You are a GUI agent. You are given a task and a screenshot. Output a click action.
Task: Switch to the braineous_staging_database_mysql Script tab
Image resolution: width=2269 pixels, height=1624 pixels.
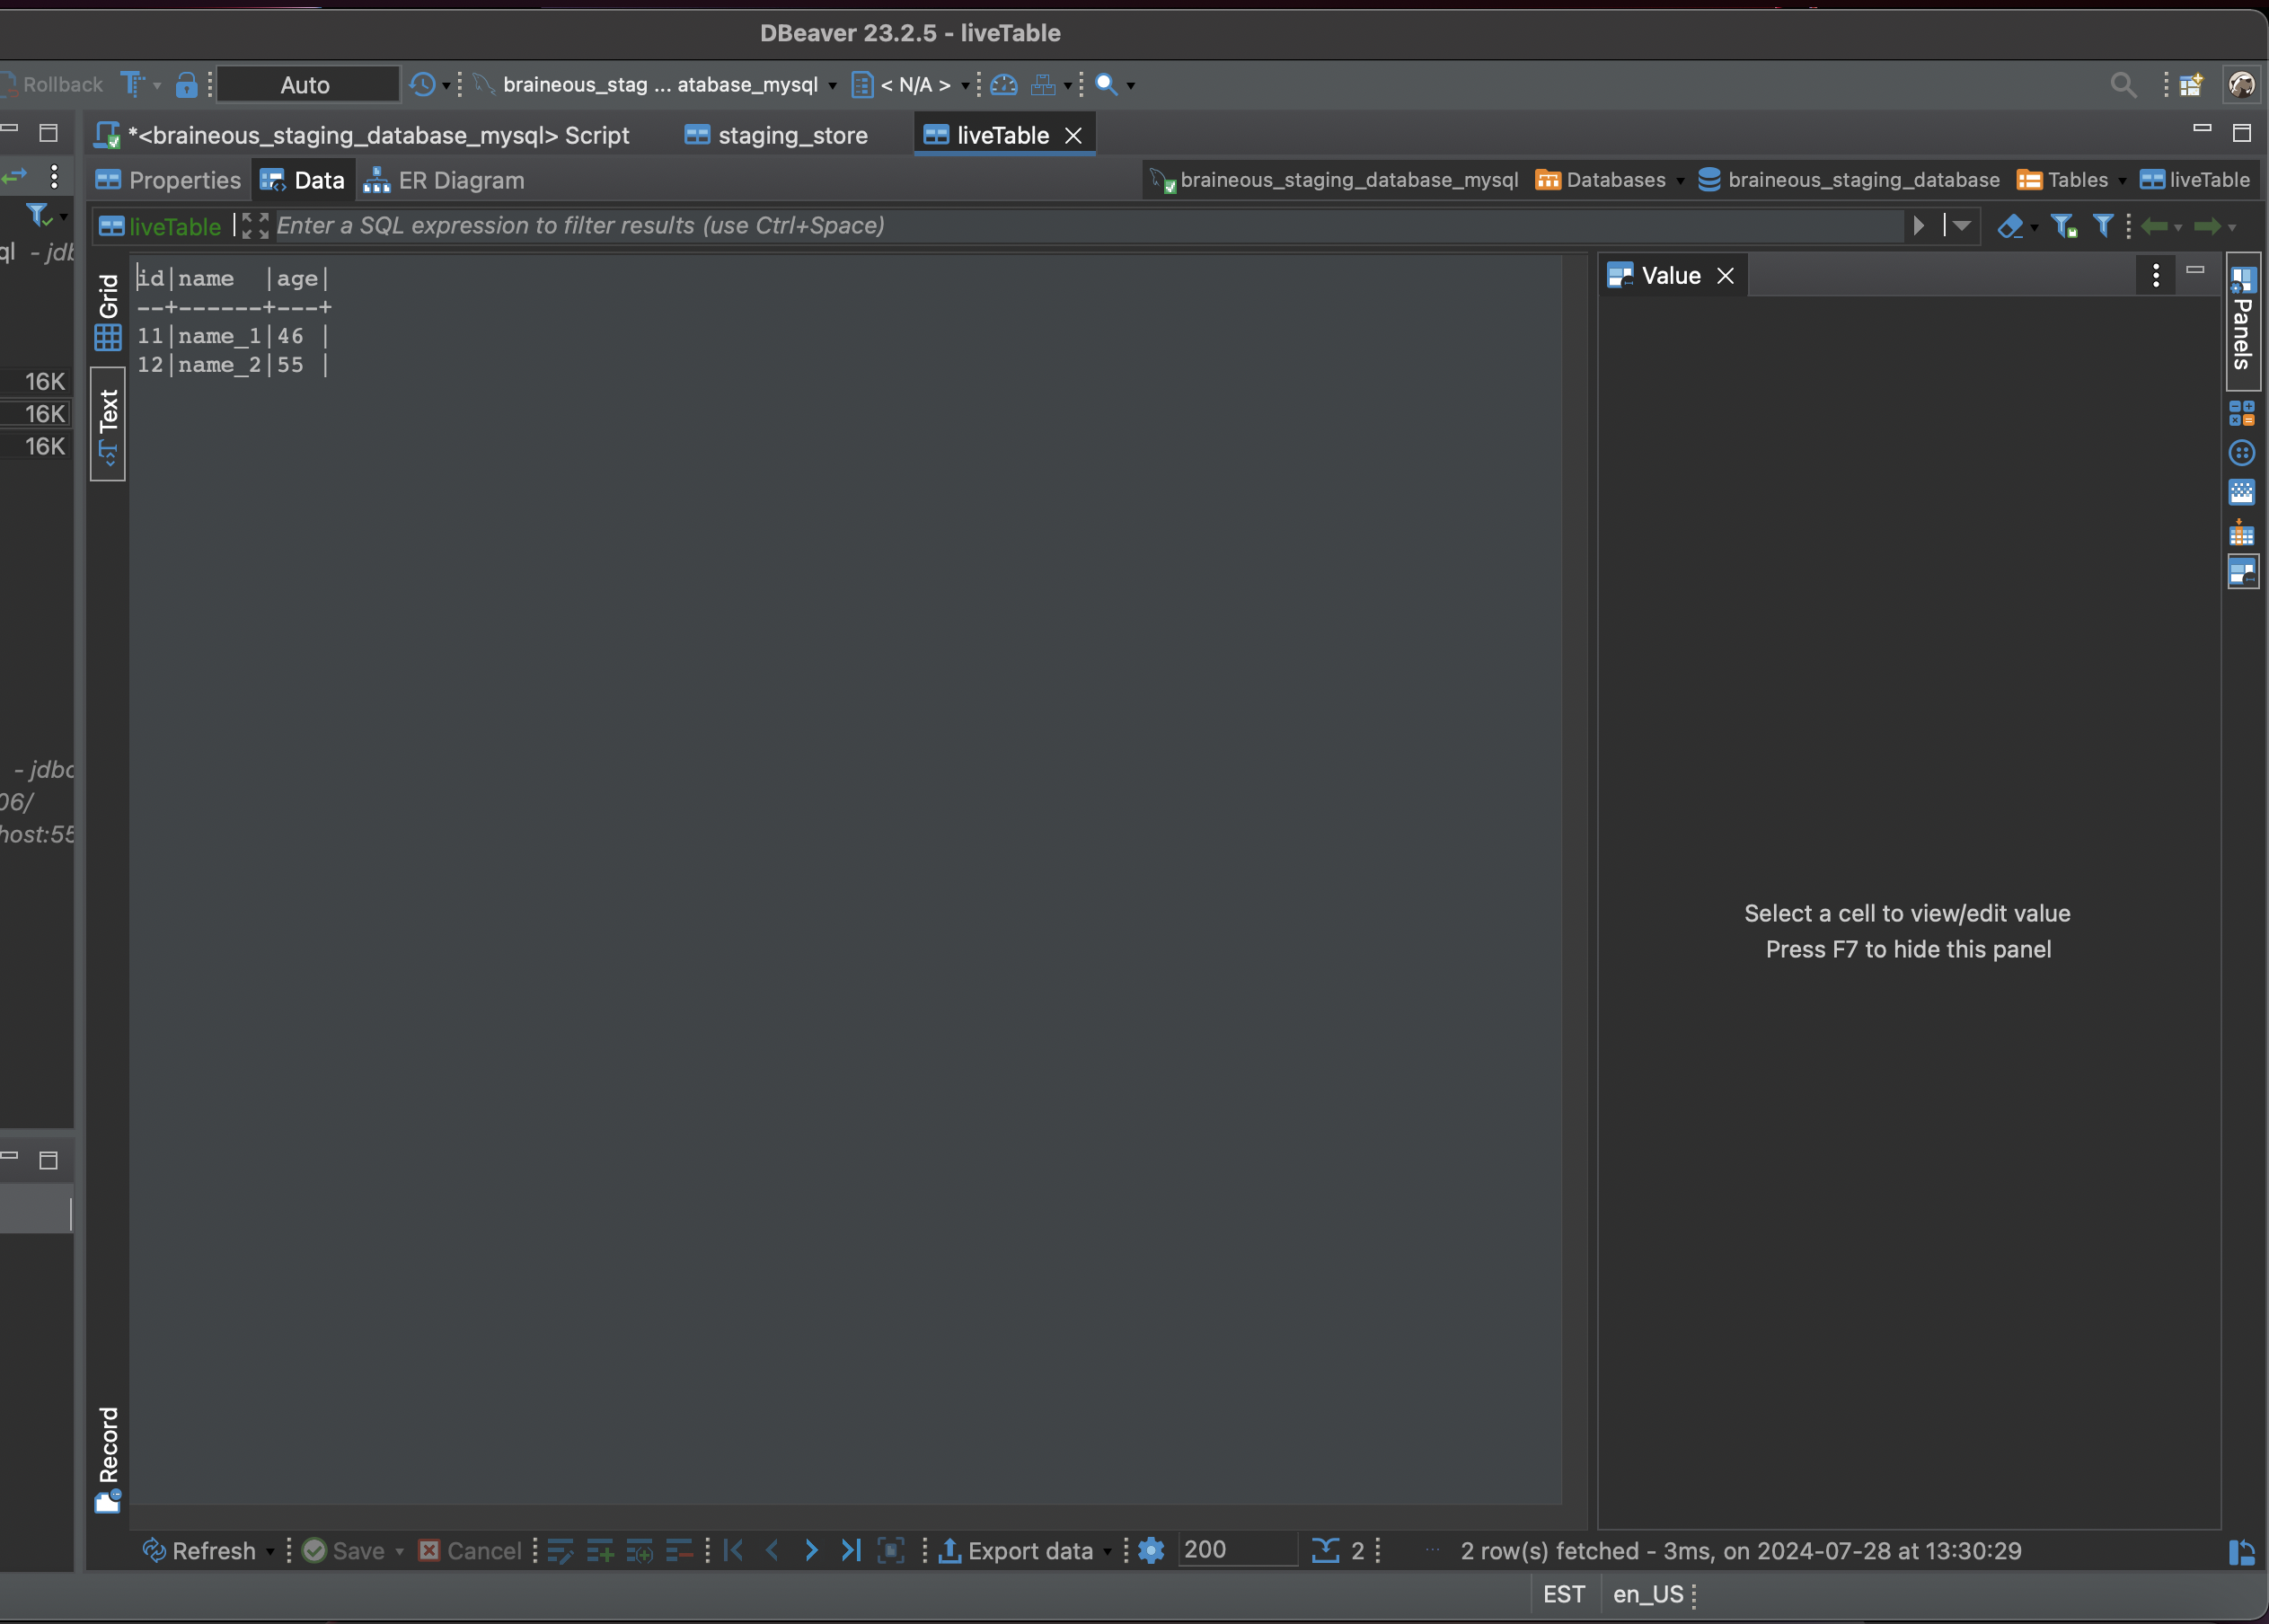(x=362, y=135)
